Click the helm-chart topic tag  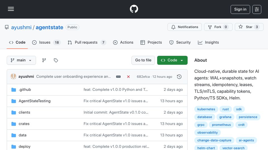[206, 147]
